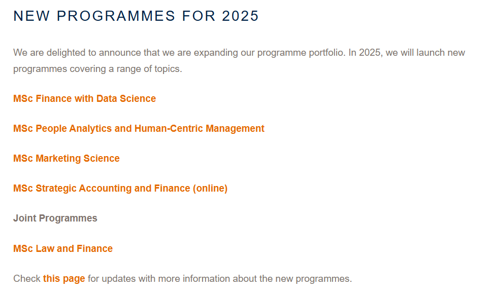Viewport: 497px width, 295px height.
Task: Visit the MSc Law and Finance page
Action: point(63,248)
